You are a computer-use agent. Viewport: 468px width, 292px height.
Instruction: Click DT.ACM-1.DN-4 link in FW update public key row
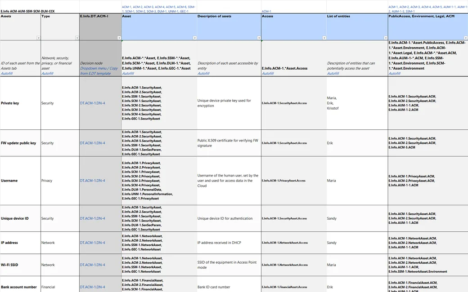click(93, 143)
